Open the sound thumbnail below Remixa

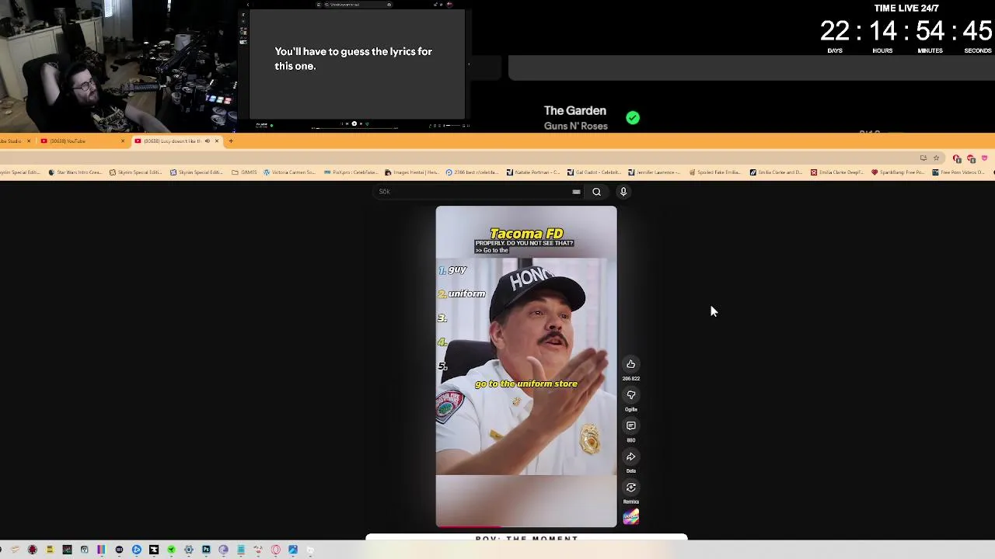[631, 518]
